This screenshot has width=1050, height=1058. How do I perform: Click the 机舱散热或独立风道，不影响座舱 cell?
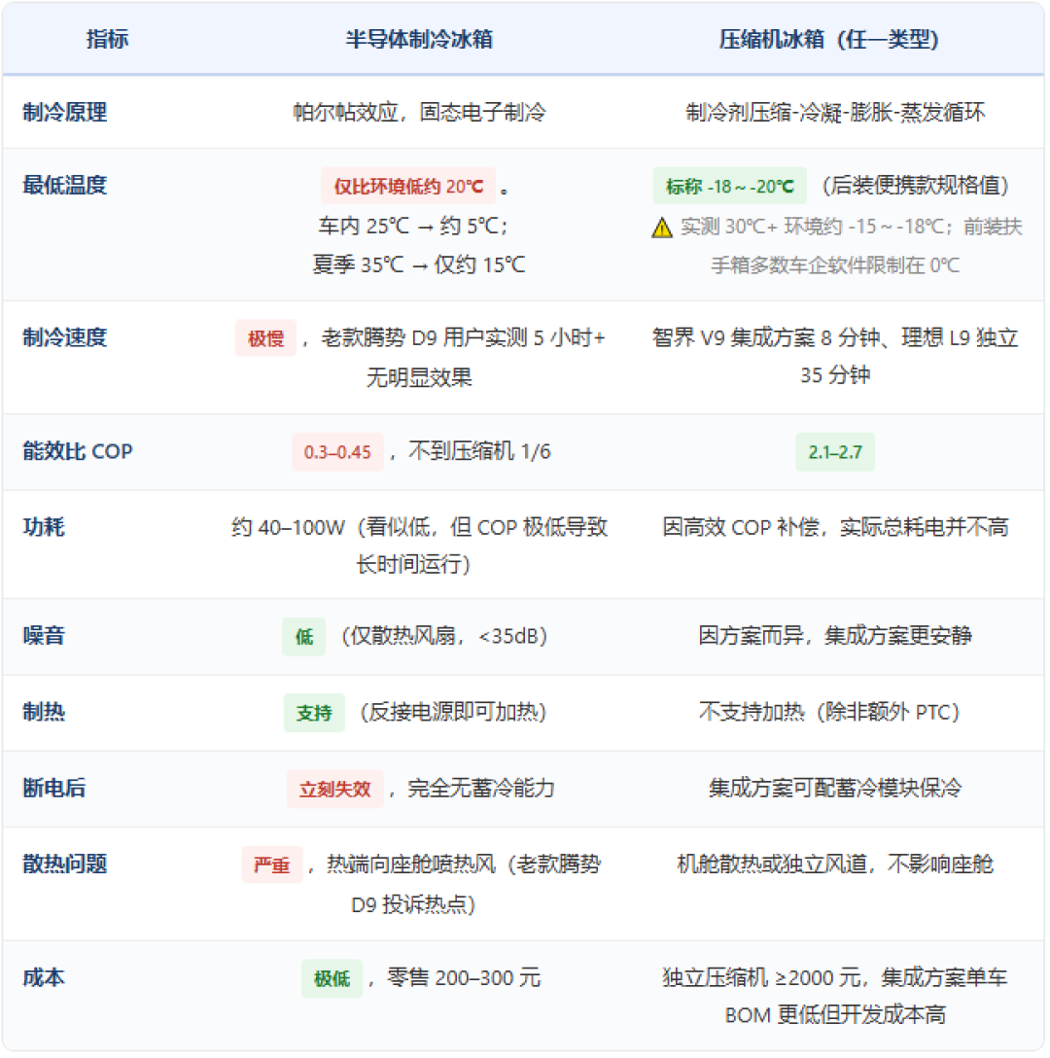835,864
